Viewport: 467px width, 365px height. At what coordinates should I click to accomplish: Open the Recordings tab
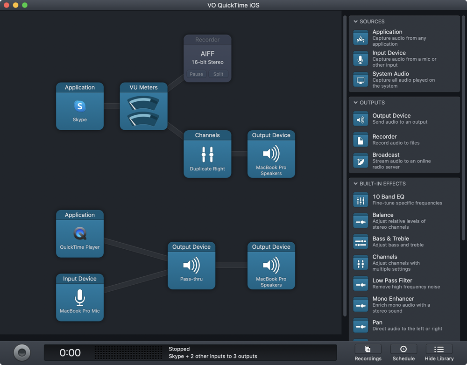tap(368, 352)
